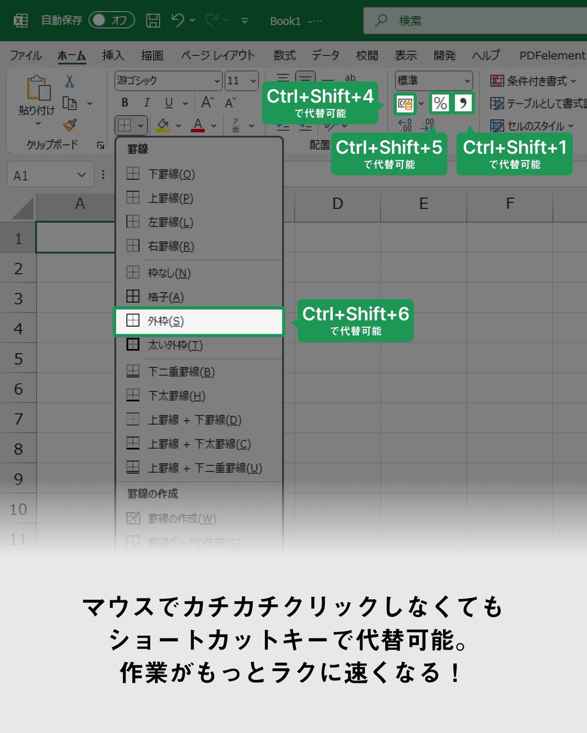Choose 下二重罫線(B) from borders menu
The height and width of the screenshot is (733, 587).
pos(199,371)
